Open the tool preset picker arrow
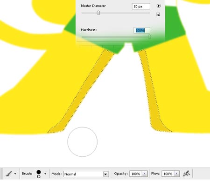 (x=15, y=174)
